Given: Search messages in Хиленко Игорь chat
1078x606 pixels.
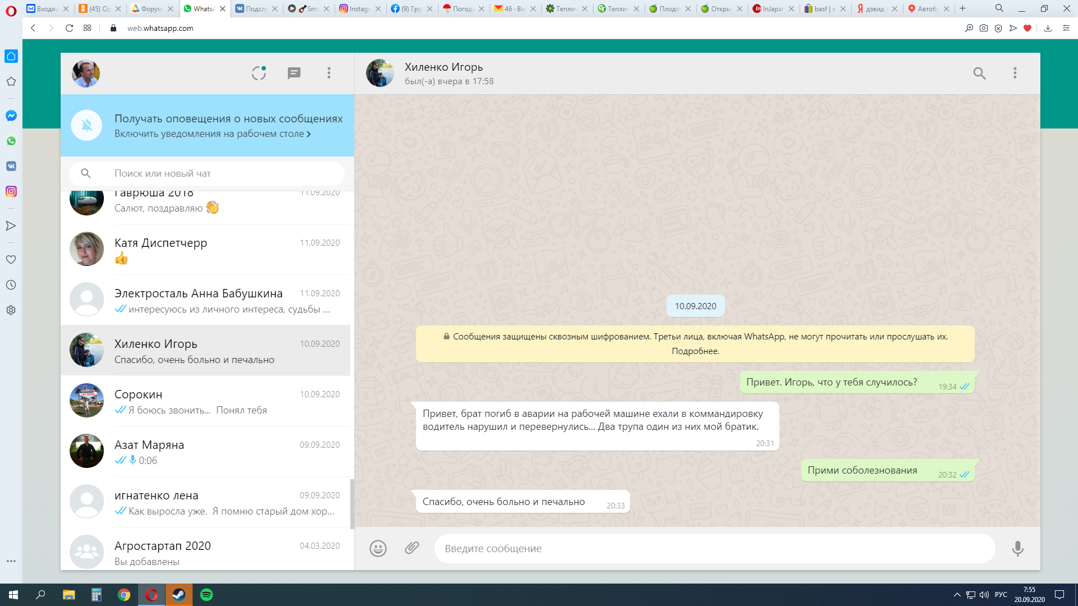Looking at the screenshot, I should pos(979,73).
